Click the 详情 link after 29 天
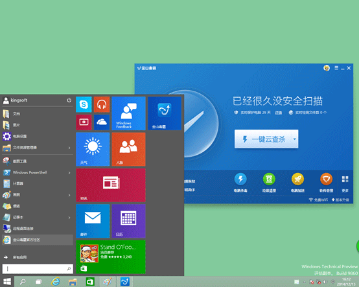This screenshot has width=359, height=287. click(x=279, y=113)
